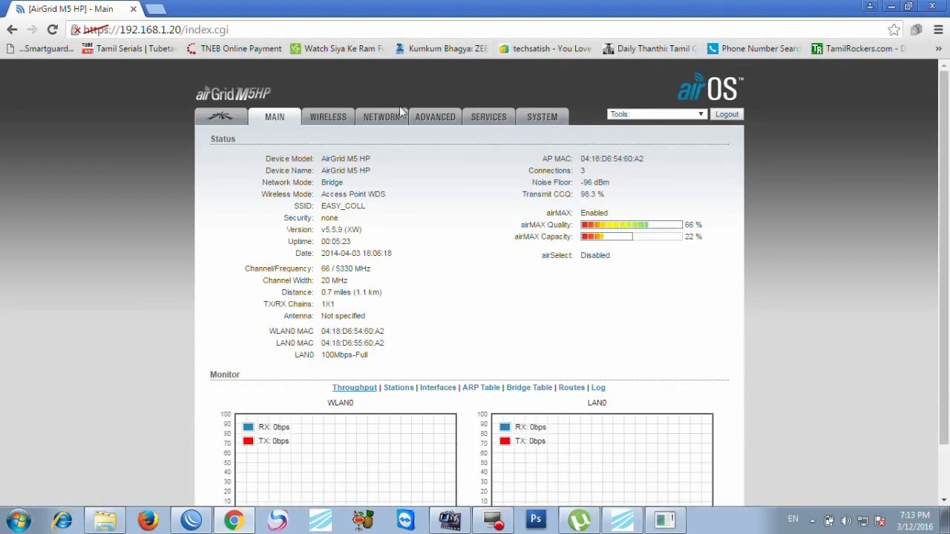View the Interfaces monitor
950x534 pixels.
coord(438,387)
